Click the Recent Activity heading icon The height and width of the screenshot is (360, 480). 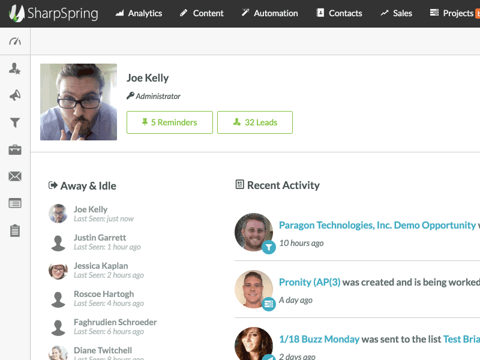tap(239, 184)
